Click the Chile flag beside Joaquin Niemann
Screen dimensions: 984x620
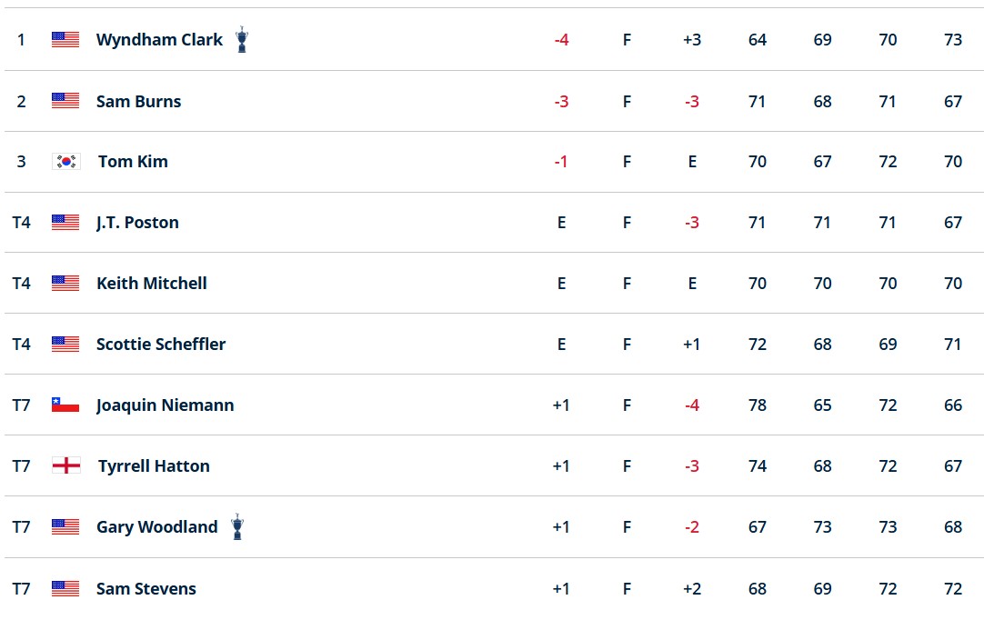point(65,405)
